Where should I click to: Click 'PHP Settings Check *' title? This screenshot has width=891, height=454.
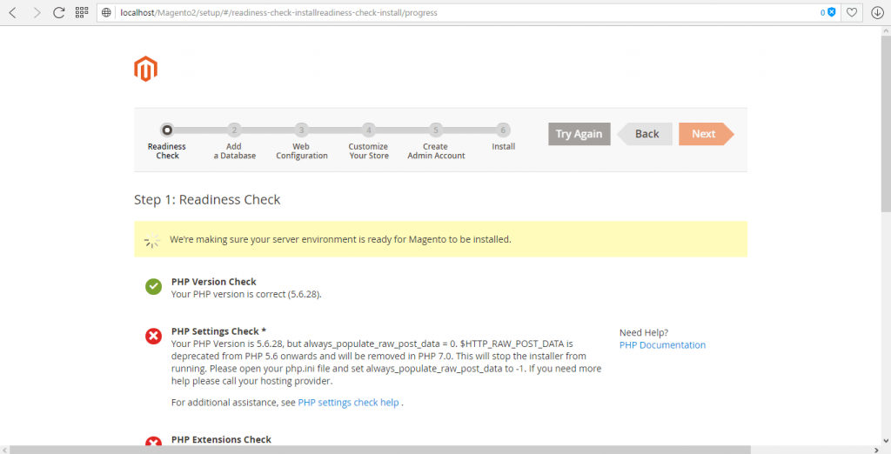coord(218,331)
